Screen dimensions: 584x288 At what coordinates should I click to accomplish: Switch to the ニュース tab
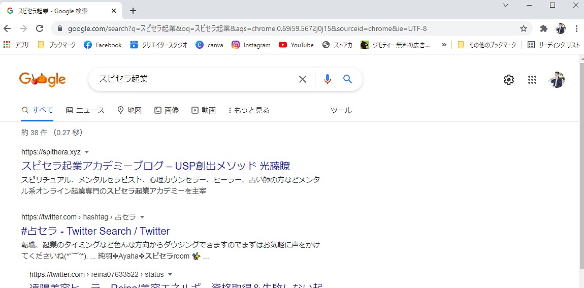pyautogui.click(x=85, y=110)
